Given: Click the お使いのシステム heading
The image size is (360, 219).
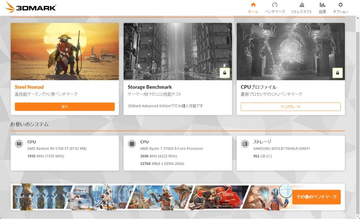Looking at the screenshot, I should tap(29, 124).
